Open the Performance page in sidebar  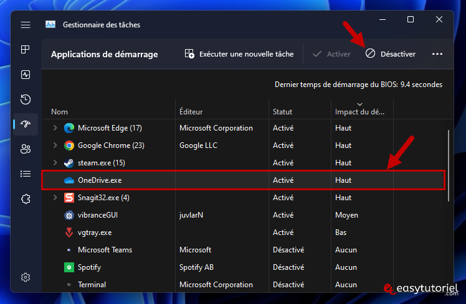point(26,75)
